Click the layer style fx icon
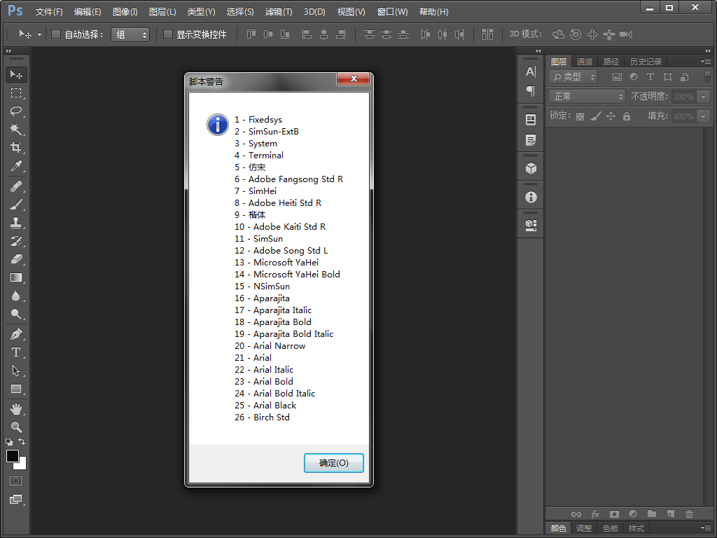The image size is (717, 538). pos(595,514)
